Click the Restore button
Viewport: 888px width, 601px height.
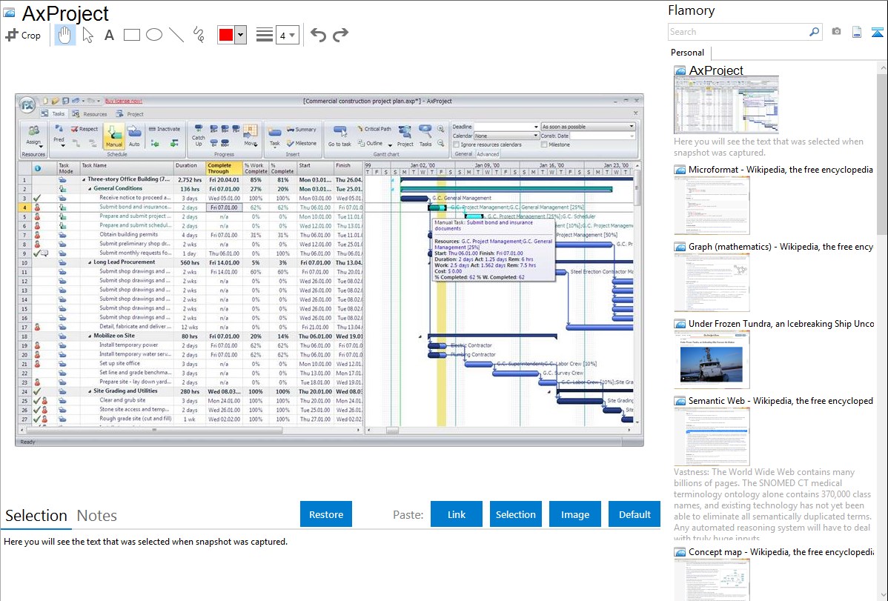click(326, 514)
